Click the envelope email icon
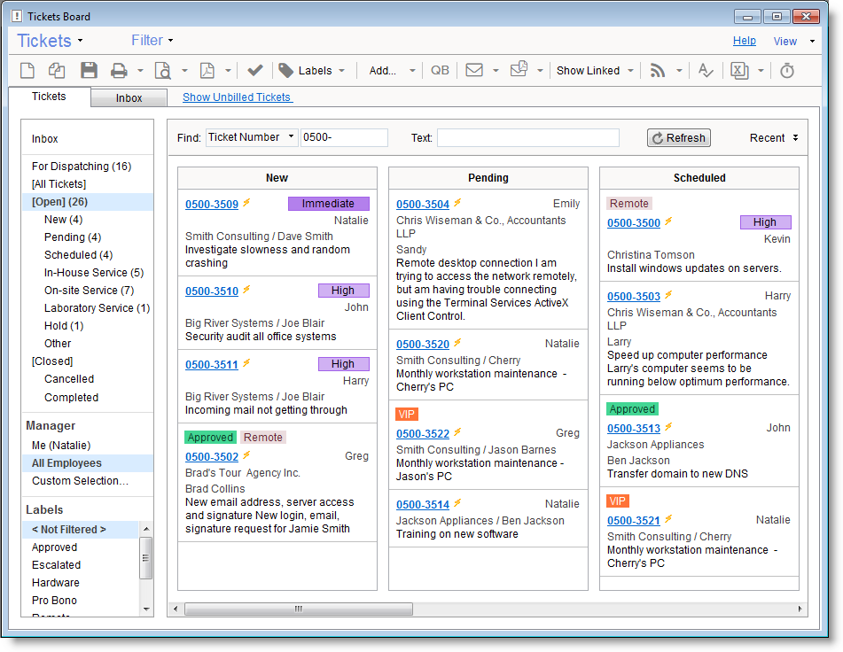Viewport: 843px width, 652px height. [474, 71]
